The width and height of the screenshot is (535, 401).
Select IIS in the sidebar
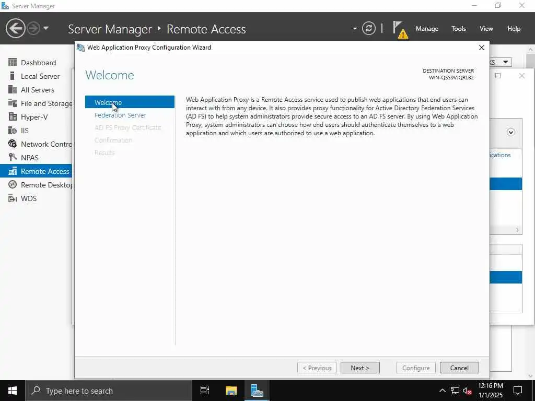point(36,131)
